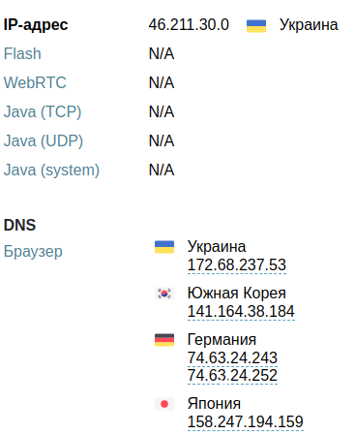Click the DNS section heading

[x=19, y=225]
